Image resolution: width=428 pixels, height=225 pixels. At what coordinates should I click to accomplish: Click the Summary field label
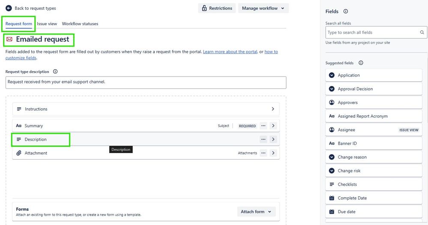pos(33,126)
